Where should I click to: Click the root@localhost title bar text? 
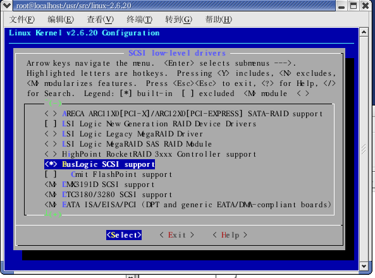coord(73,6)
